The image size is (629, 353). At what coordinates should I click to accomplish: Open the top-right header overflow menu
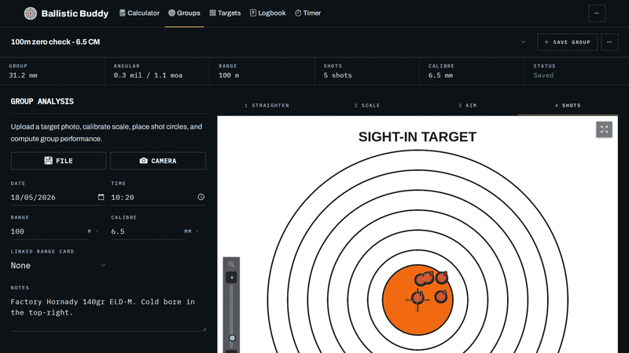[597, 13]
